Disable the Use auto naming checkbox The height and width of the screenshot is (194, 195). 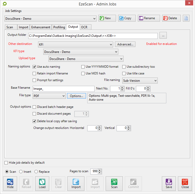[34, 67]
